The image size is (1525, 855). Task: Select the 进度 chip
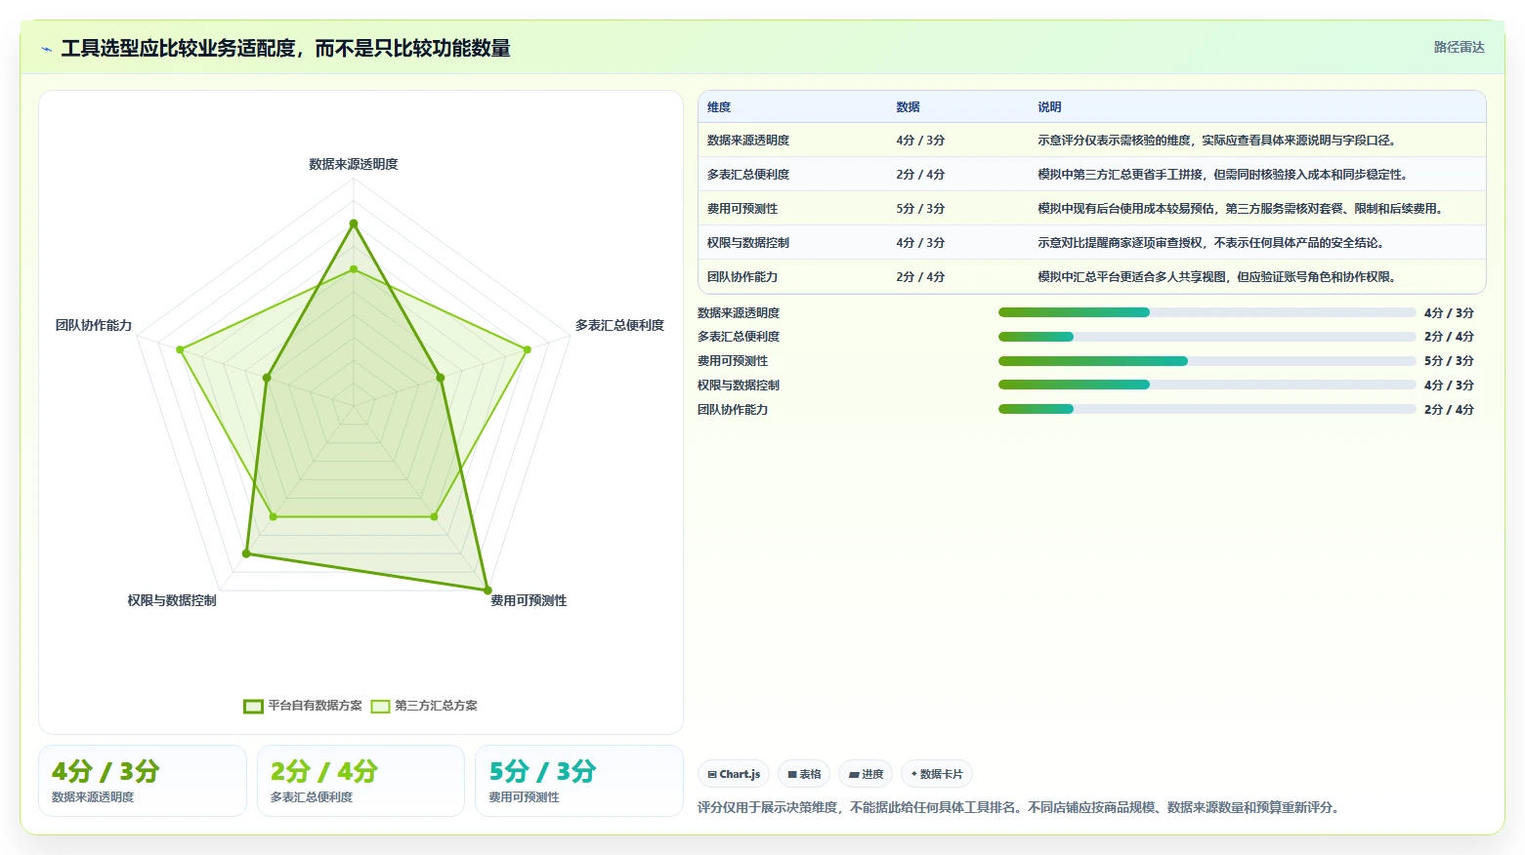tap(866, 774)
